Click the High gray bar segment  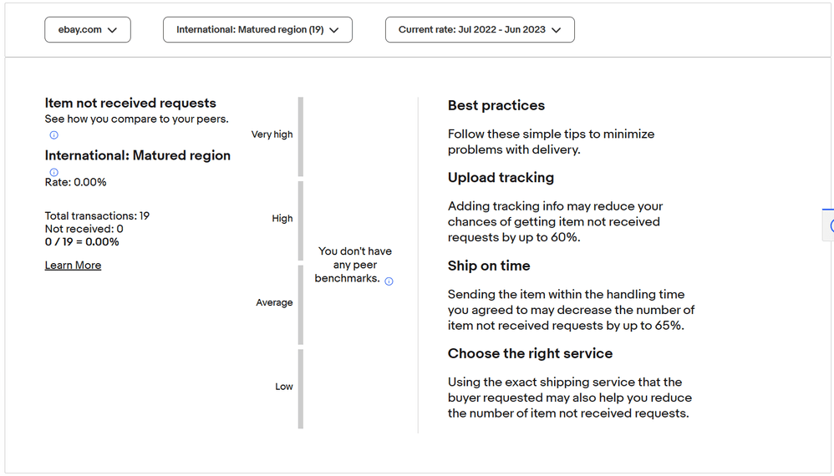[301, 220]
